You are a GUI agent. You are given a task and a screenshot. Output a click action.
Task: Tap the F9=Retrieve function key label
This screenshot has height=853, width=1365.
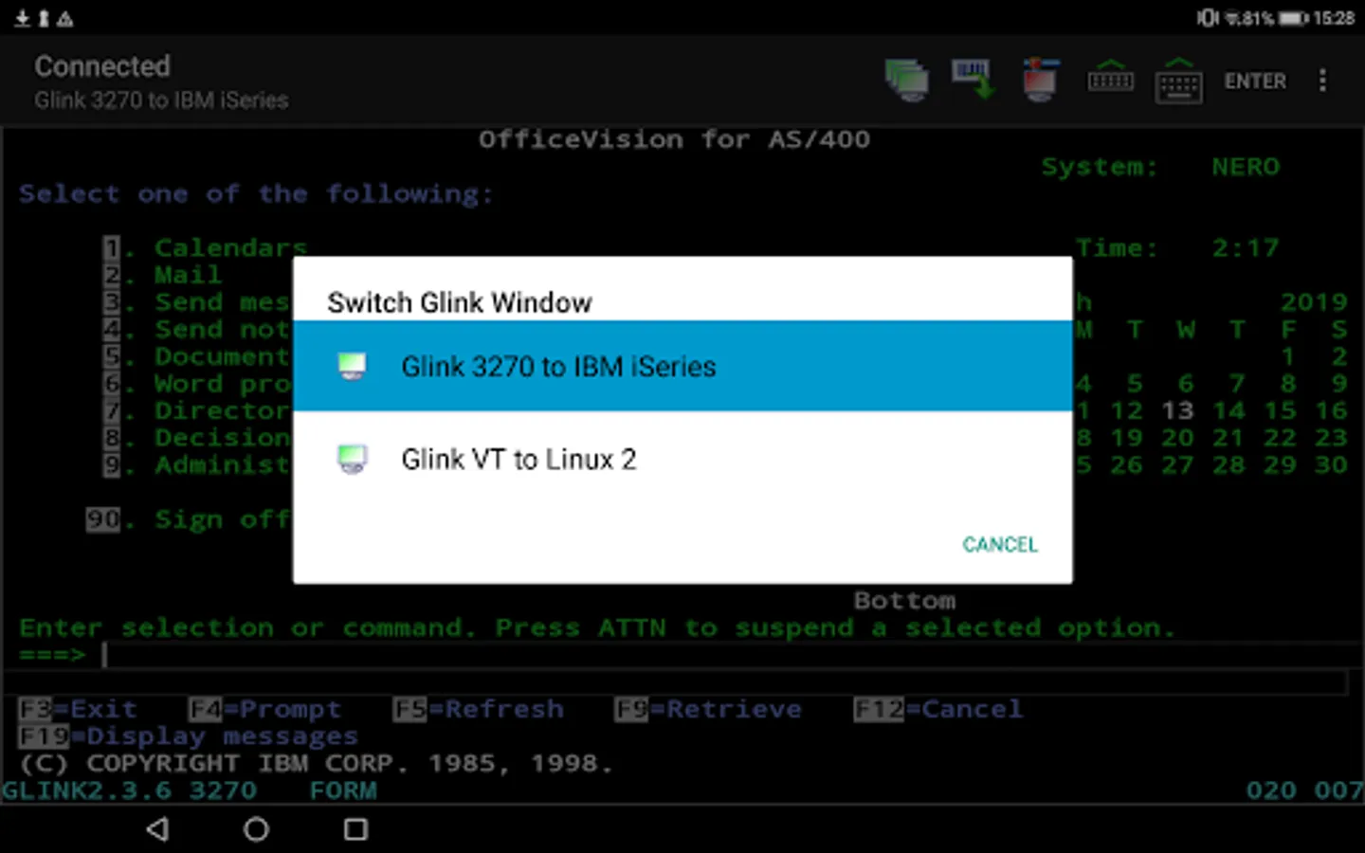[708, 709]
